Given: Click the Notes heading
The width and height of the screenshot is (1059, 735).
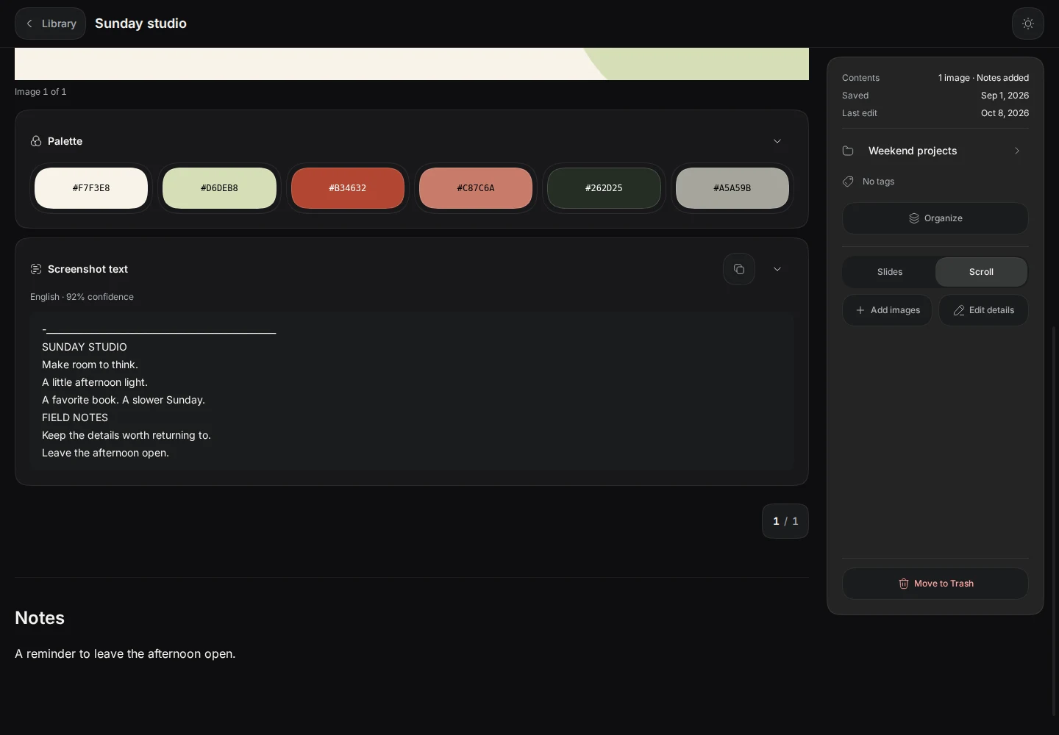Looking at the screenshot, I should (40, 618).
